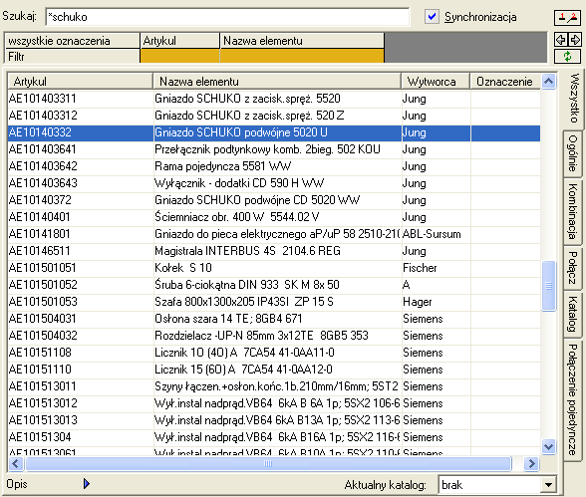Open the Aktualny katalog dropdown
586x497 pixels.
click(x=548, y=485)
